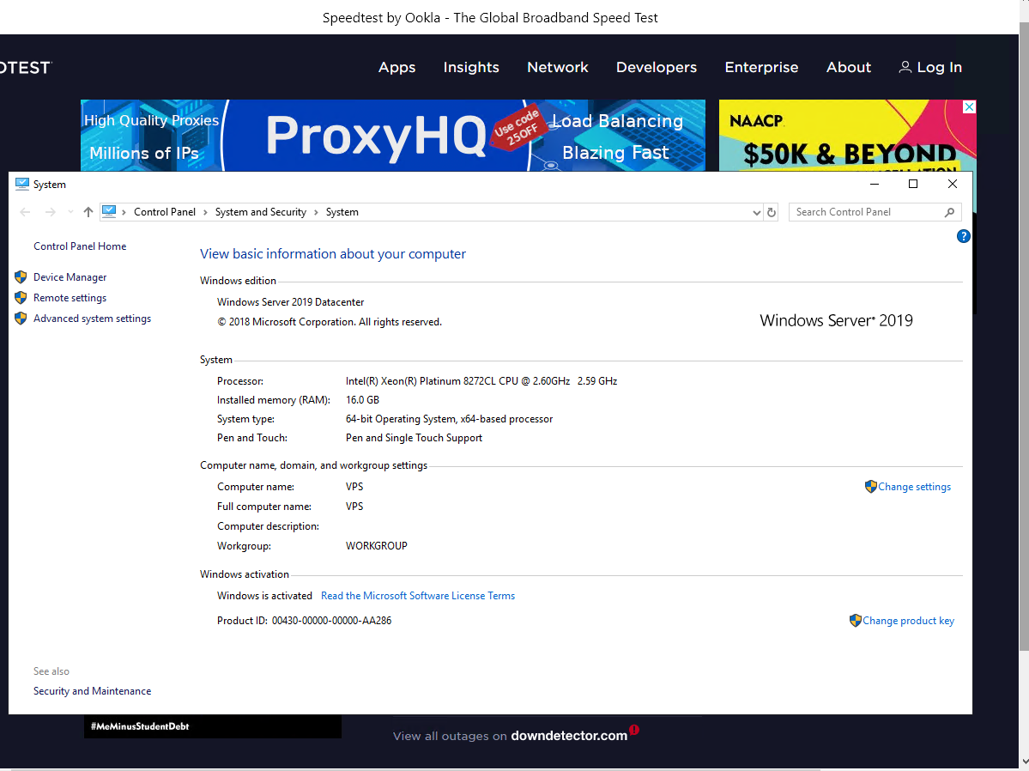Open recent locations dropdown arrow
1029x771 pixels.
point(70,212)
